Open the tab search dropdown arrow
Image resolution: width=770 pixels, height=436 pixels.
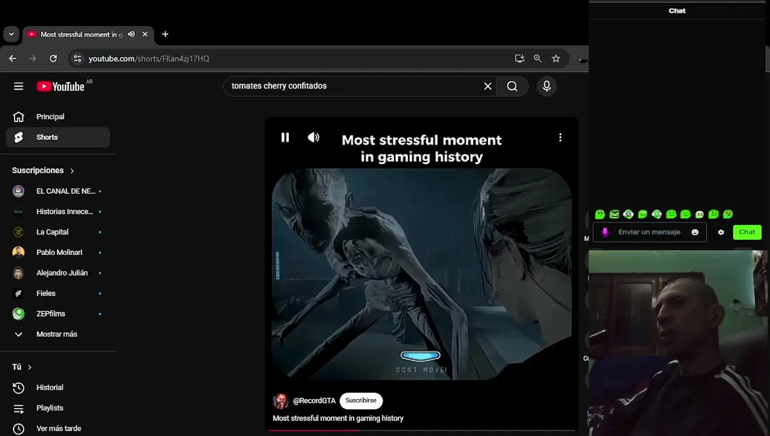[x=11, y=35]
